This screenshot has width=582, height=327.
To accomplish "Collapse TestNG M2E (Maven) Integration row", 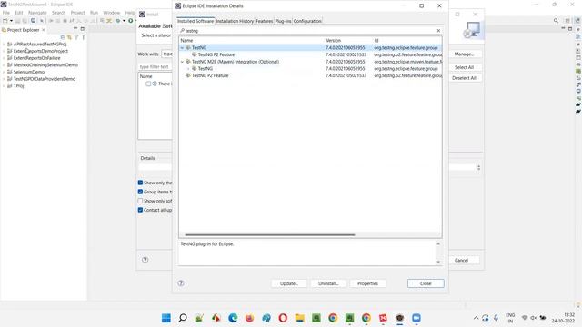I will [182, 62].
